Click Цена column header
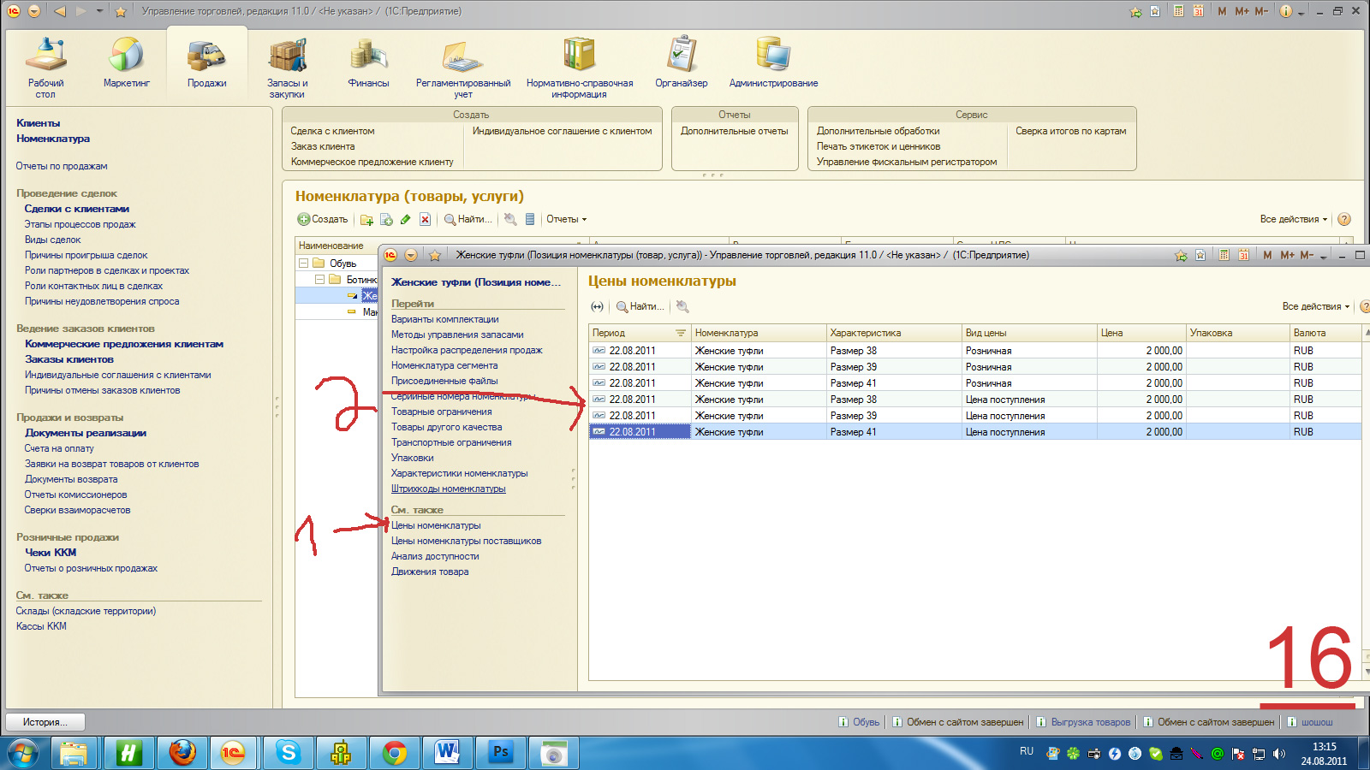This screenshot has height=770, width=1370. pos(1141,333)
